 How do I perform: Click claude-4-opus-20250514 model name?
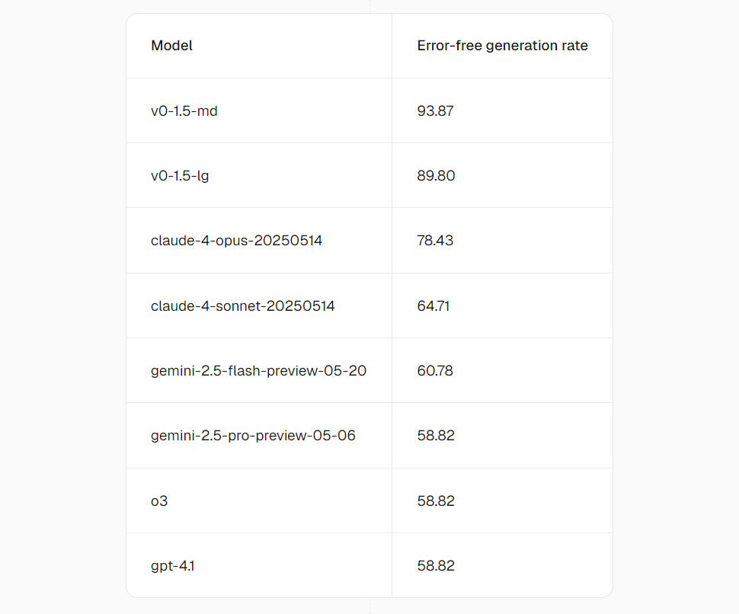(x=236, y=241)
